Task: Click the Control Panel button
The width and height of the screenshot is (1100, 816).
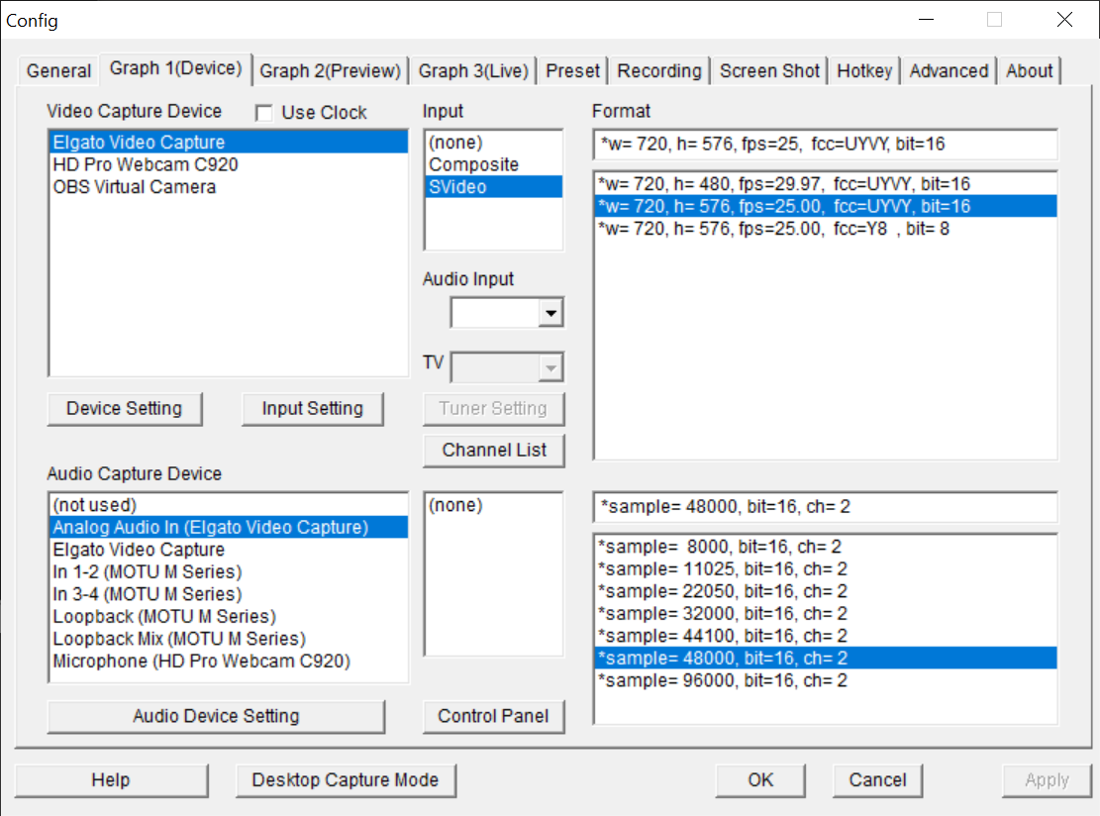Action: (493, 716)
